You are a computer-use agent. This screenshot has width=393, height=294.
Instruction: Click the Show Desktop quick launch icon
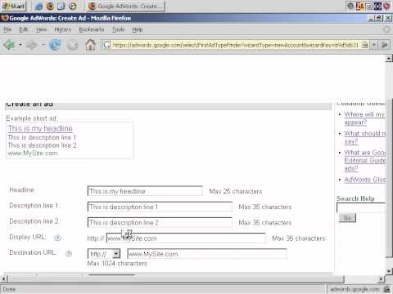coord(61,6)
